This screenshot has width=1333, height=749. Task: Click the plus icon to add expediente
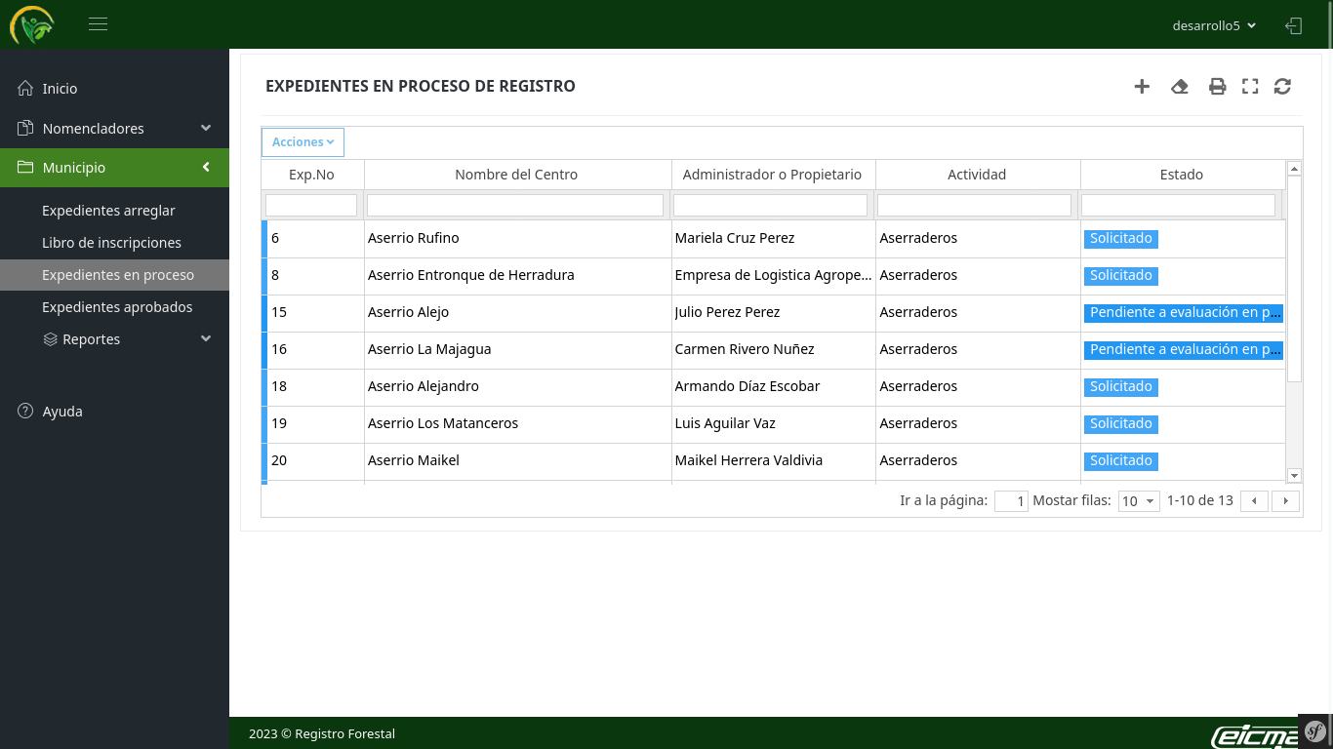[1142, 87]
